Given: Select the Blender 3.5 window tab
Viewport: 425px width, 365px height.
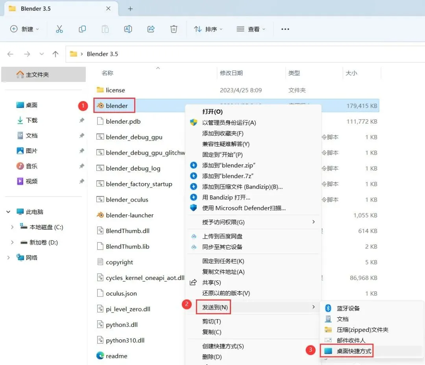Looking at the screenshot, I should coord(61,9).
